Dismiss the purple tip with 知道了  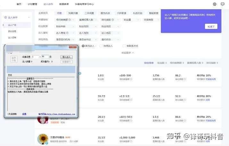coord(211,27)
